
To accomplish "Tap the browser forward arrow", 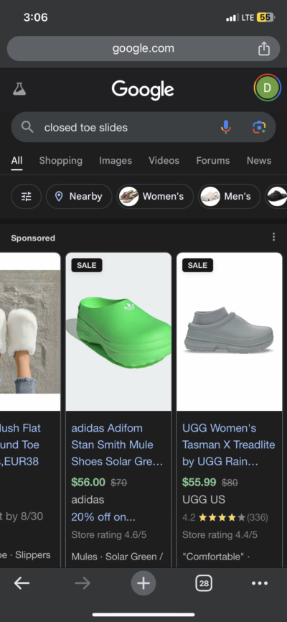I will (83, 583).
